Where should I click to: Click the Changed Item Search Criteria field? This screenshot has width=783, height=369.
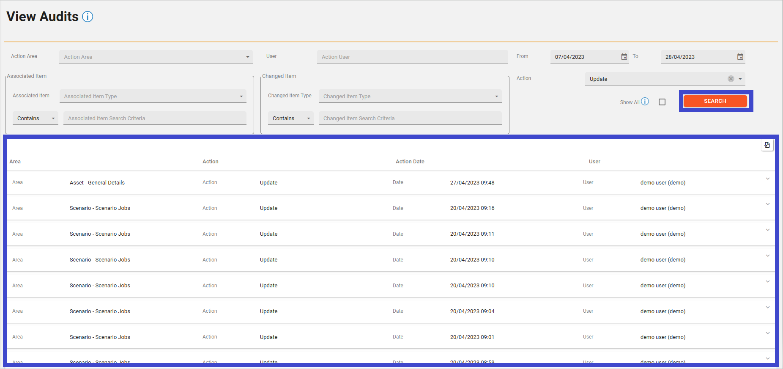(410, 118)
